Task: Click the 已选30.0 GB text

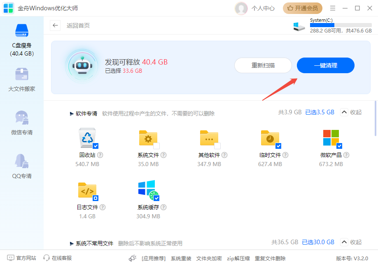Action: (x=318, y=242)
